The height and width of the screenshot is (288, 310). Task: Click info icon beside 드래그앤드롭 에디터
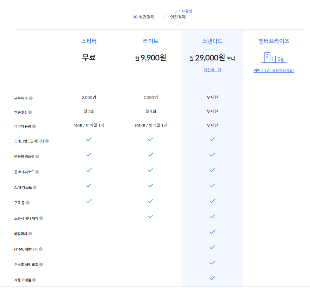47,141
